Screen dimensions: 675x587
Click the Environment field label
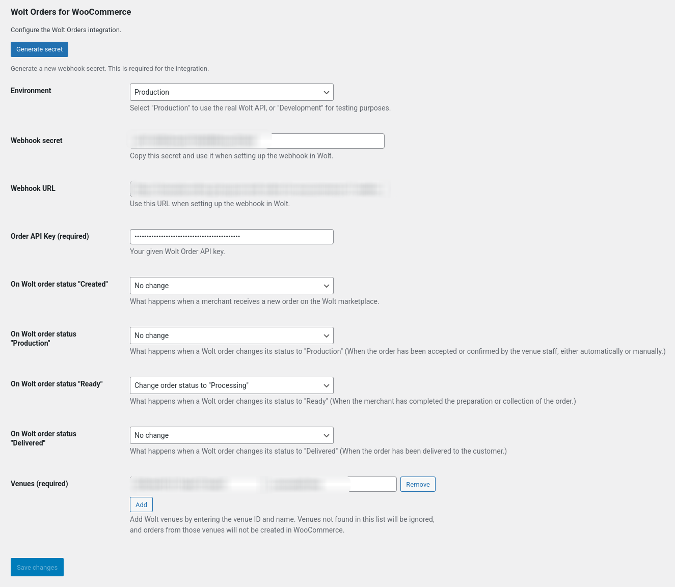(31, 91)
